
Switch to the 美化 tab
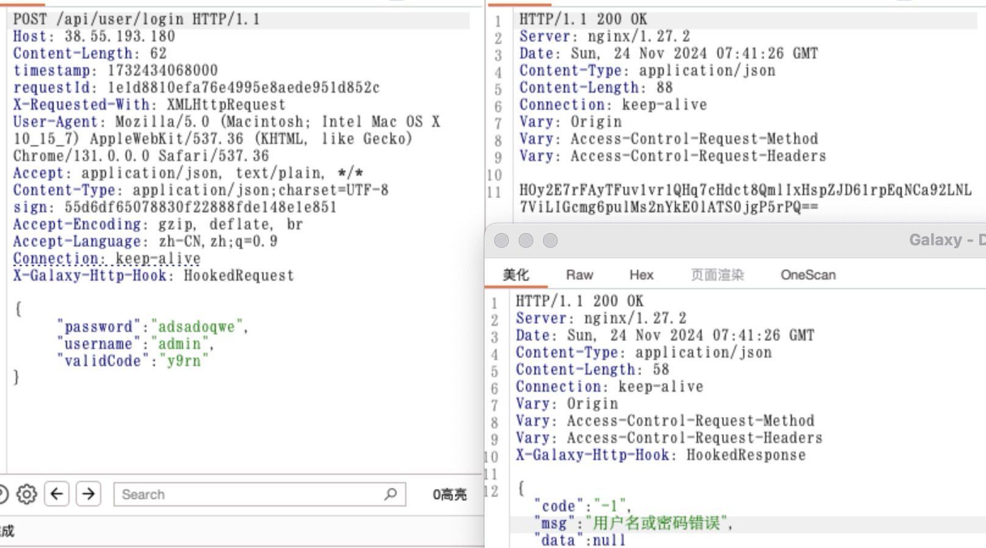point(516,275)
